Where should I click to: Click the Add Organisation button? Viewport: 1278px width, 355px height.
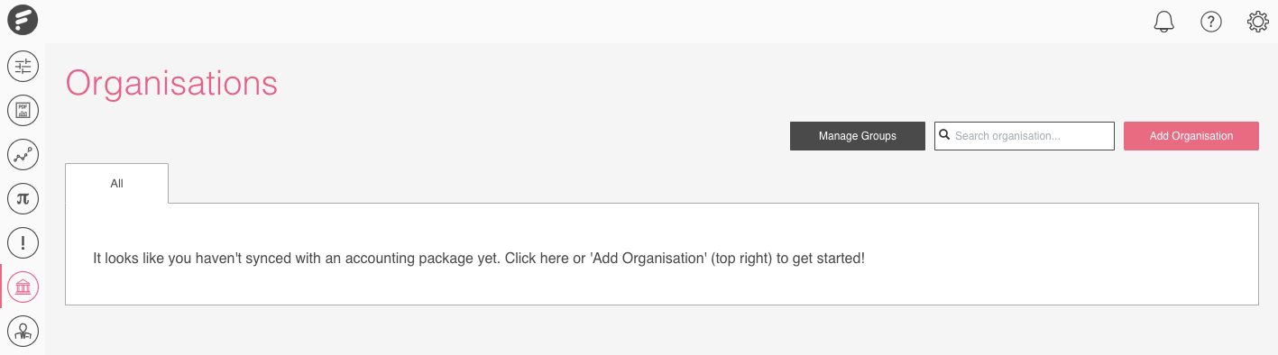pos(1191,136)
